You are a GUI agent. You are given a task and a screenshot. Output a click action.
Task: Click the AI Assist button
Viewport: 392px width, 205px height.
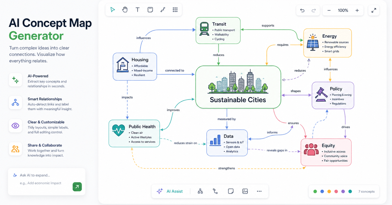point(170,191)
